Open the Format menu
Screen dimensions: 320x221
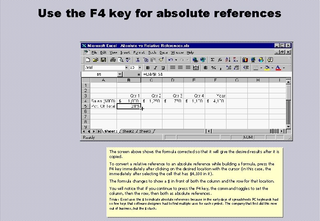click(x=139, y=52)
